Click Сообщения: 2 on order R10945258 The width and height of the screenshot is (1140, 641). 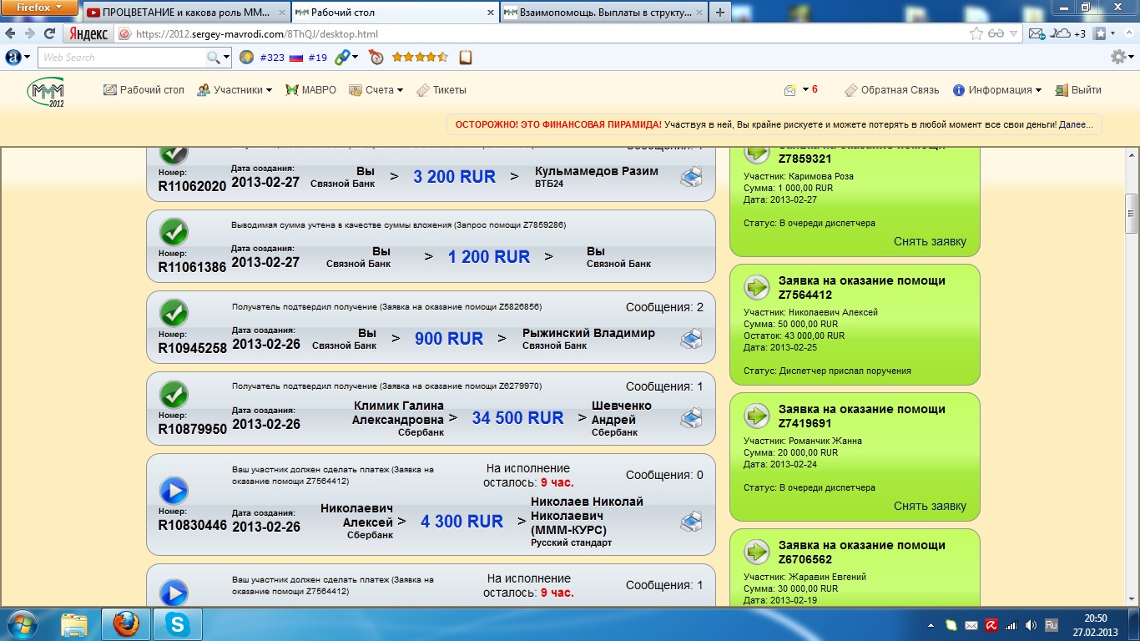(664, 307)
